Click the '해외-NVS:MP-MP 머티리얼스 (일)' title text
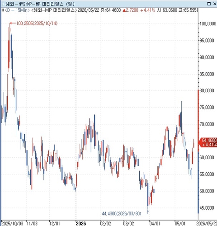217x226 pixels. point(40,4)
